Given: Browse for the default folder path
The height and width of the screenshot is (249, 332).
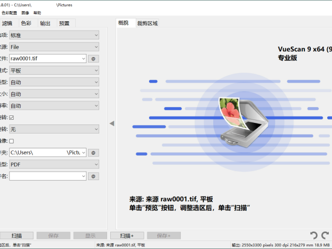Looking at the screenshot, I should point(93,153).
